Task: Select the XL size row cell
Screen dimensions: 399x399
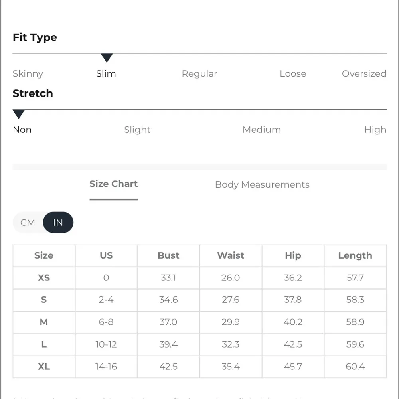Action: 44,367
